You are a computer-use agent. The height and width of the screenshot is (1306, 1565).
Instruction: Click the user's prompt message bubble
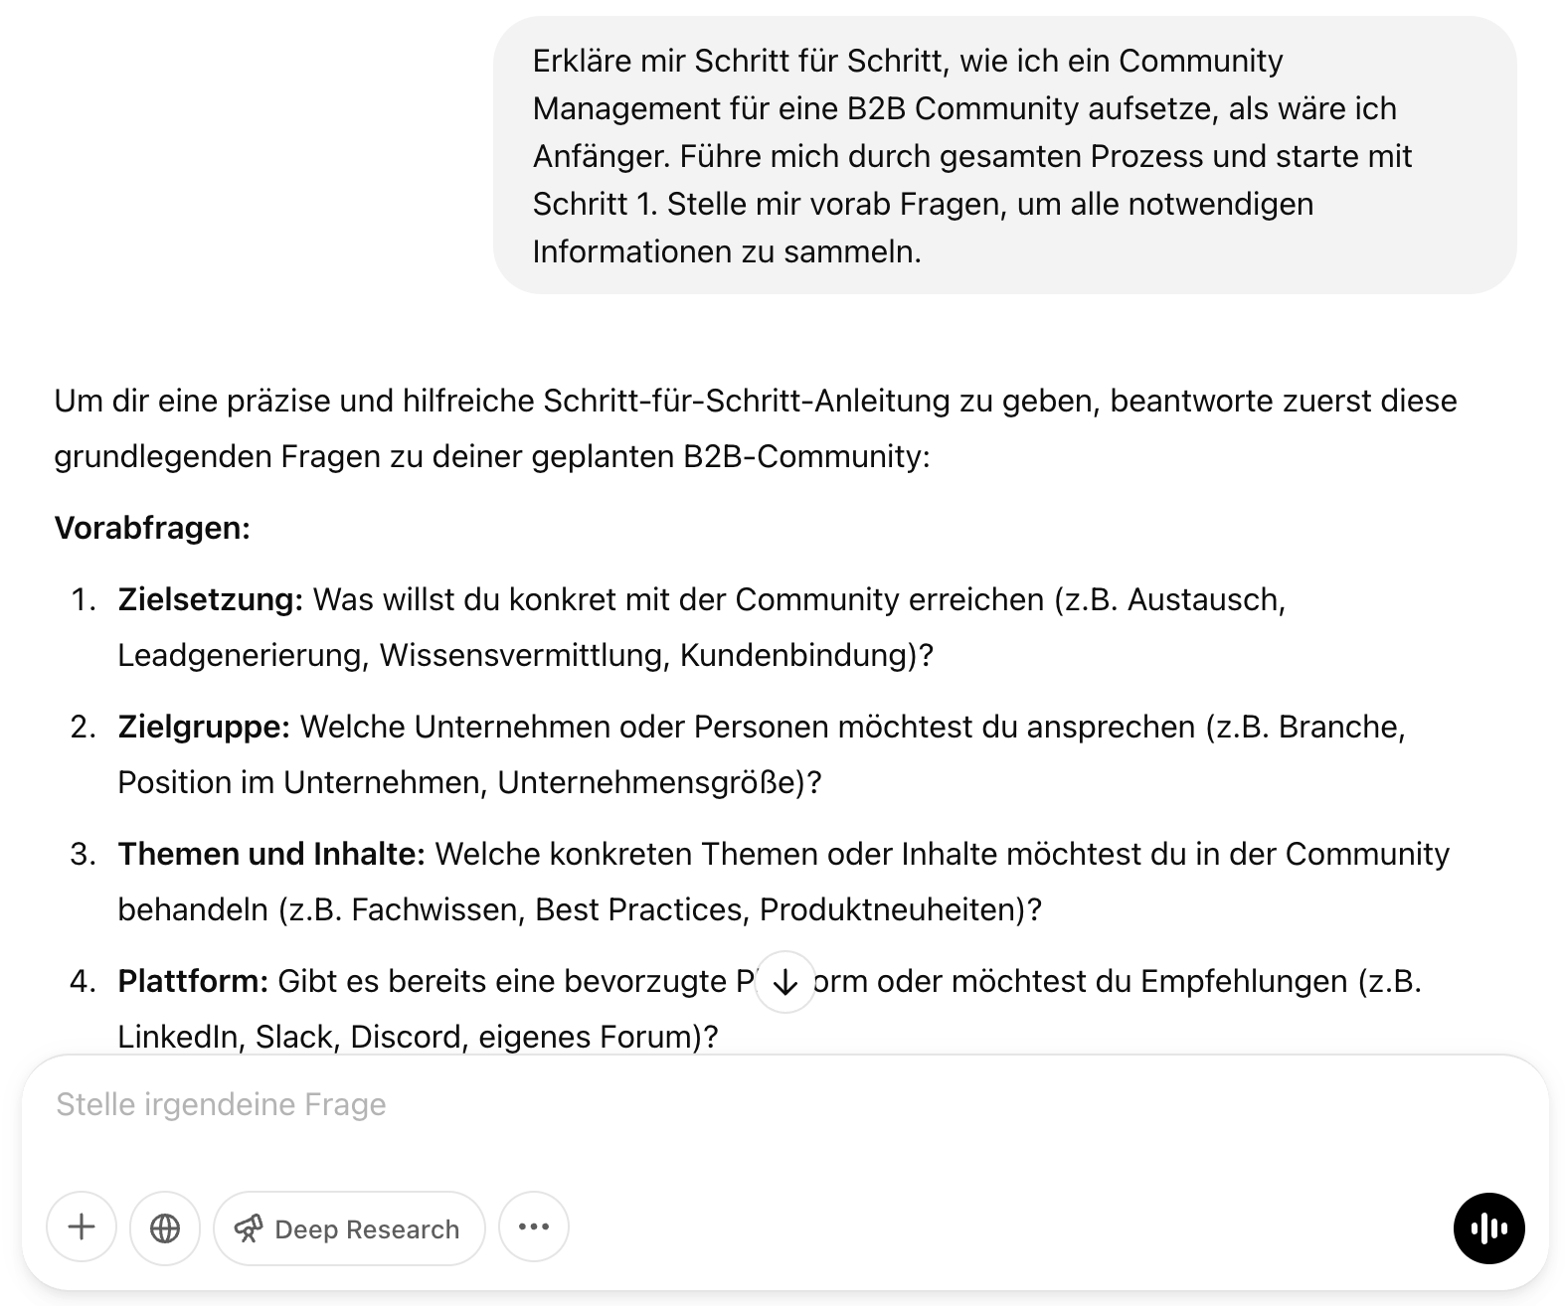pos(1004,155)
